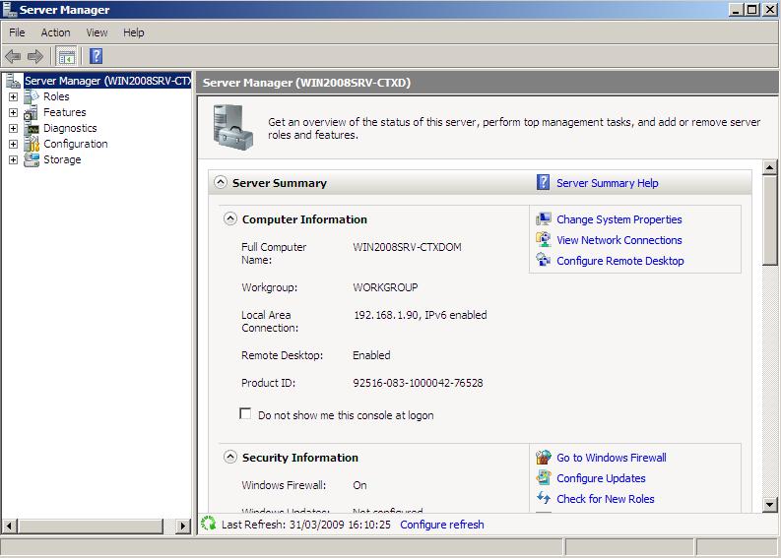
Task: Check 'Do not show me this console at logon'
Action: point(245,414)
